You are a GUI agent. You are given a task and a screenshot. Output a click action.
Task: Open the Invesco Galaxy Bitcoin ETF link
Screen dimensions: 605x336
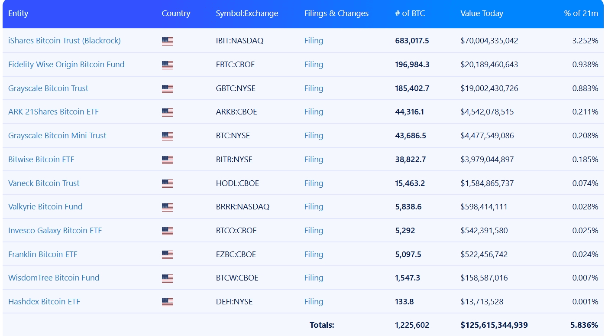(55, 231)
